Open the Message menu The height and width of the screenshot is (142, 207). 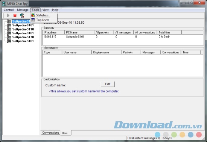coord(23,10)
